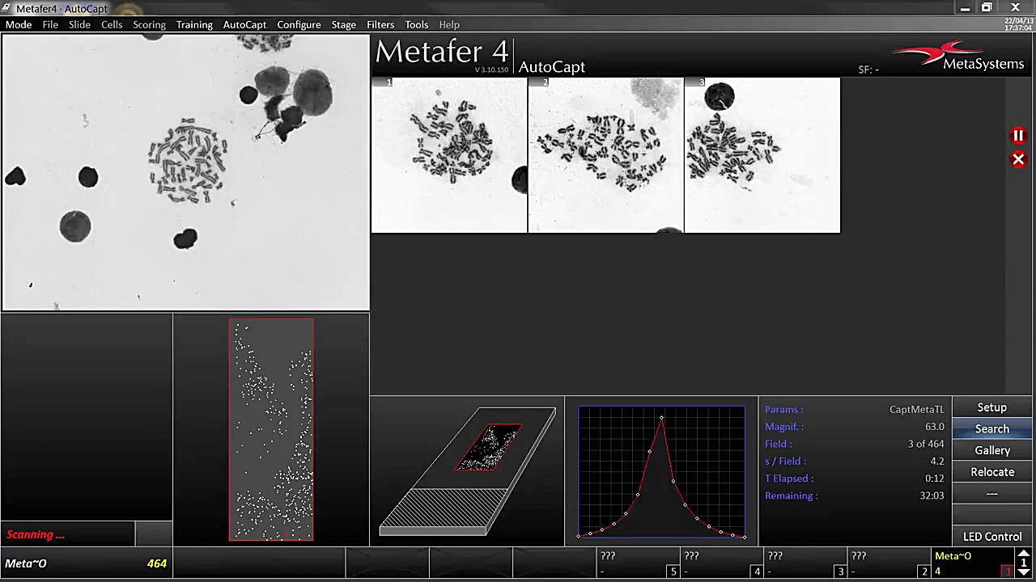This screenshot has width=1036, height=582.
Task: Open the Setup panel
Action: (992, 407)
